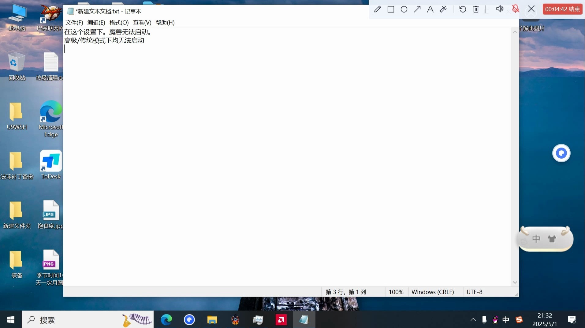Expand the hidden system tray icons
The image size is (585, 328).
tap(473, 319)
